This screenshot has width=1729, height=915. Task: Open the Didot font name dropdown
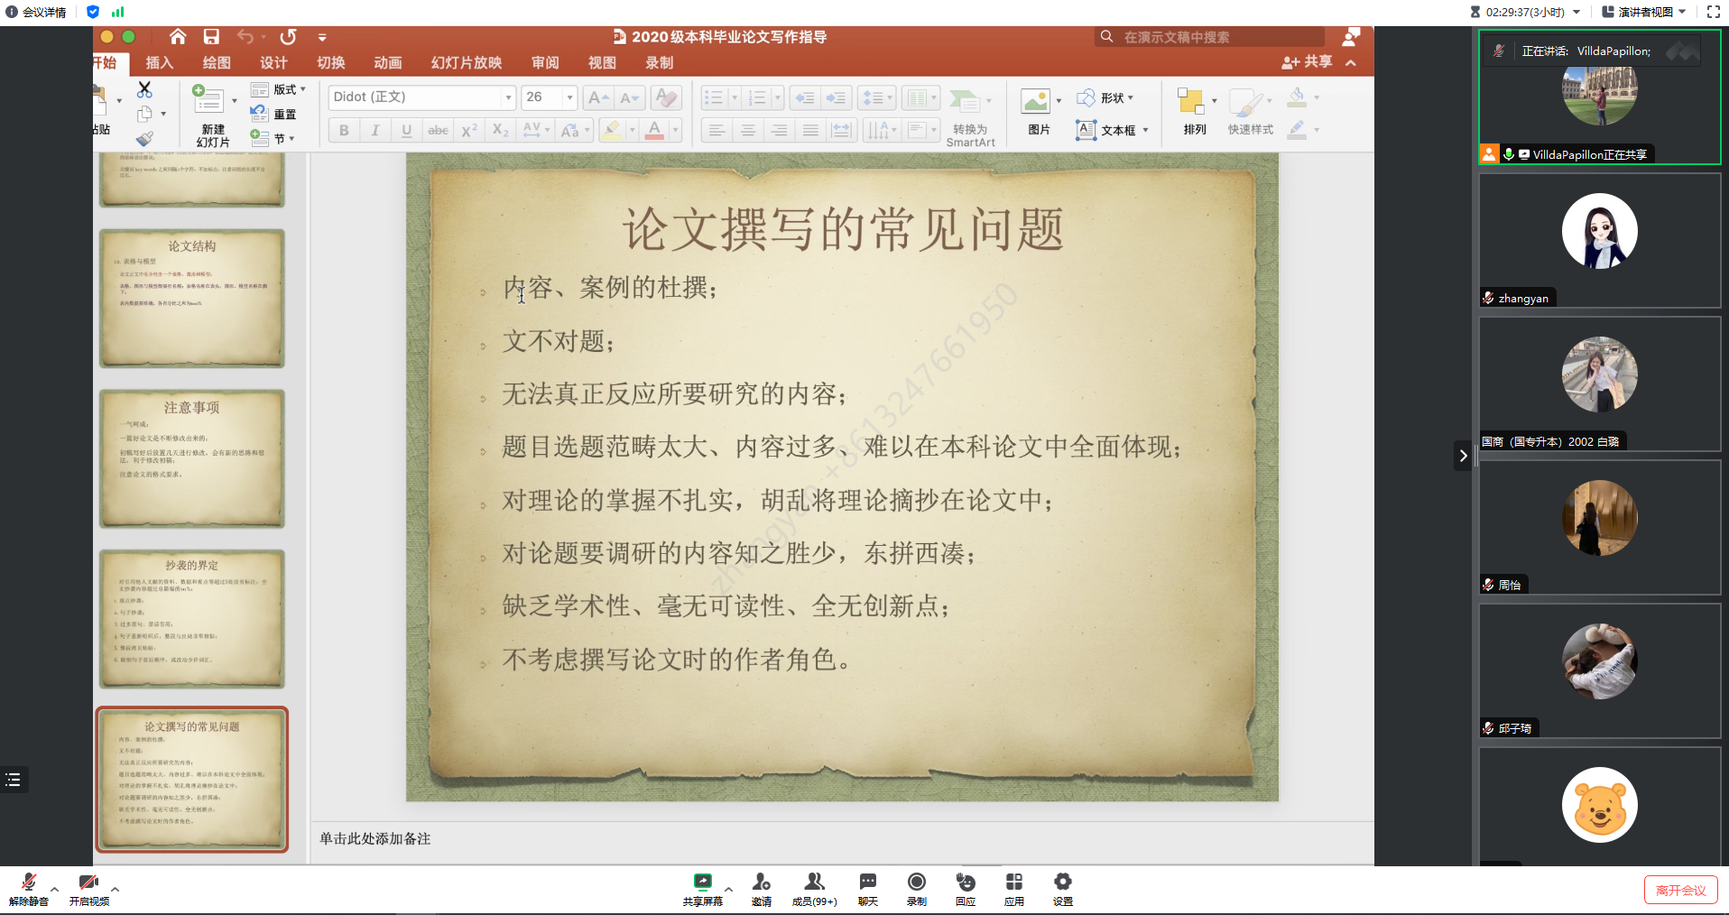(x=508, y=97)
